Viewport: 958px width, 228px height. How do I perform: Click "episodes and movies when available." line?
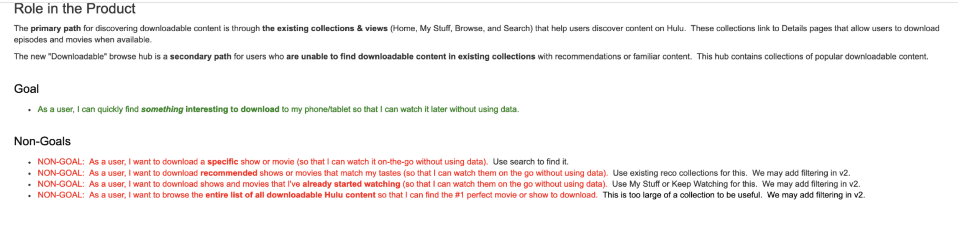coord(83,40)
